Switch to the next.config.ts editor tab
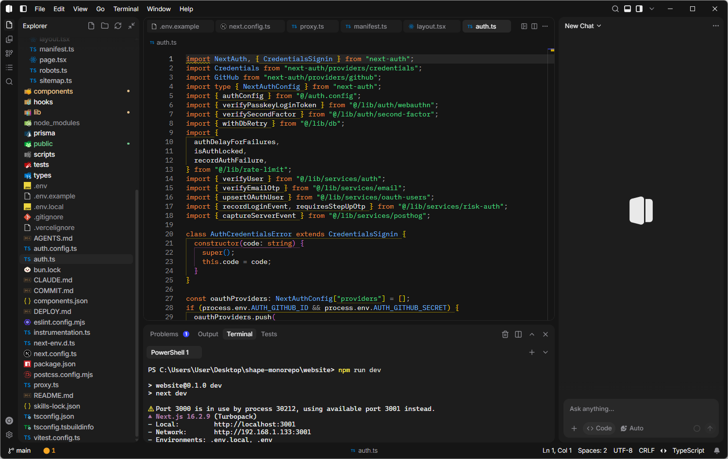 pyautogui.click(x=250, y=26)
